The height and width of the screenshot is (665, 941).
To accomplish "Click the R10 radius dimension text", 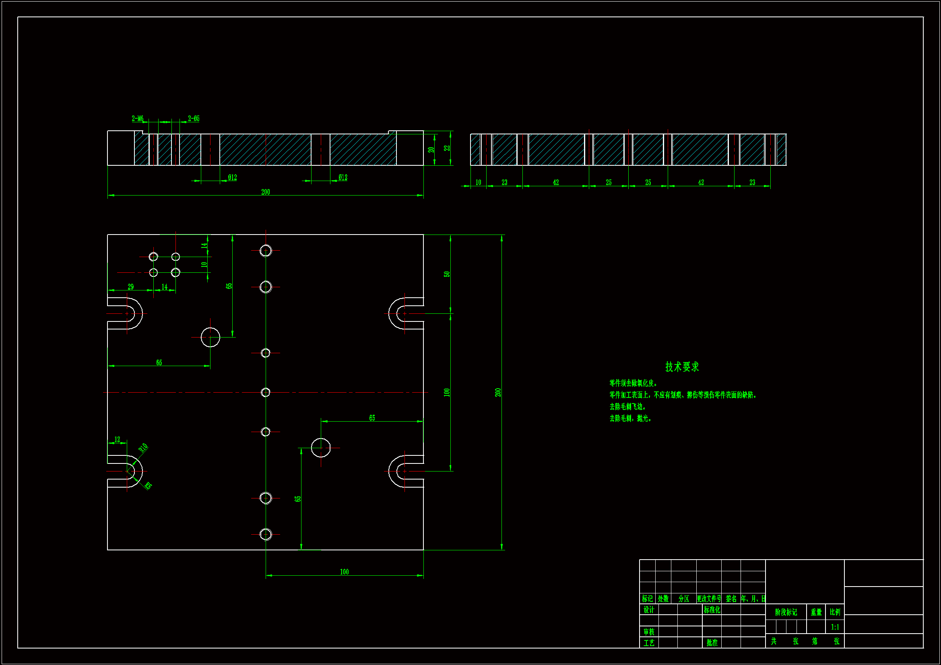I will coord(142,447).
